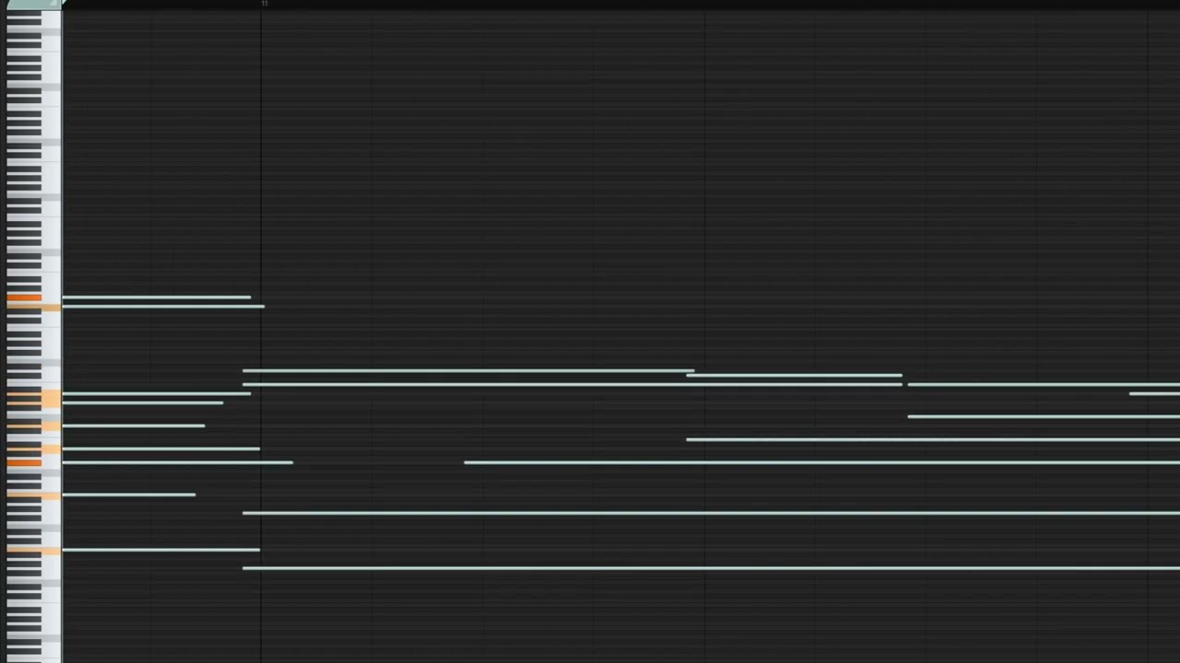Select the short note touching the right edge
This screenshot has height=663, width=1180.
(x=1154, y=394)
